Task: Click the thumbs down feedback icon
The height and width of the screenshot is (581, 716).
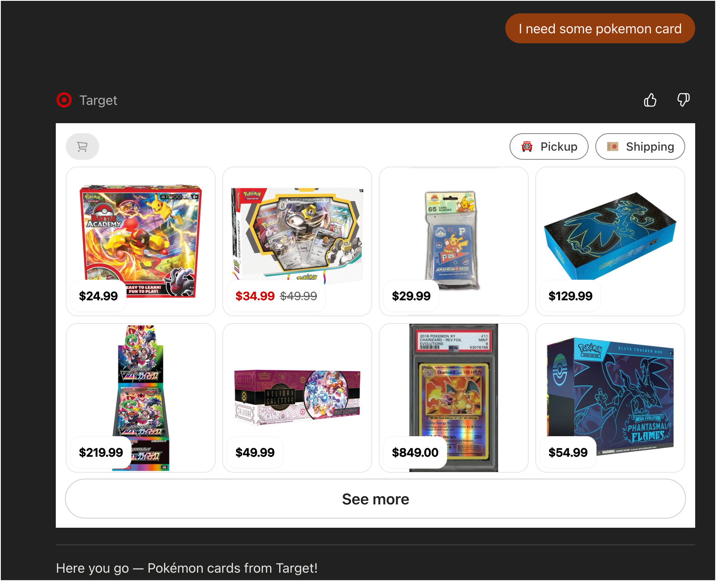Action: [683, 100]
